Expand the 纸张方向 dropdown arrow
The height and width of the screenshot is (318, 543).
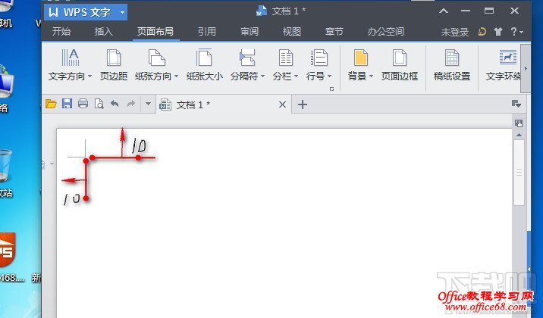click(x=176, y=76)
